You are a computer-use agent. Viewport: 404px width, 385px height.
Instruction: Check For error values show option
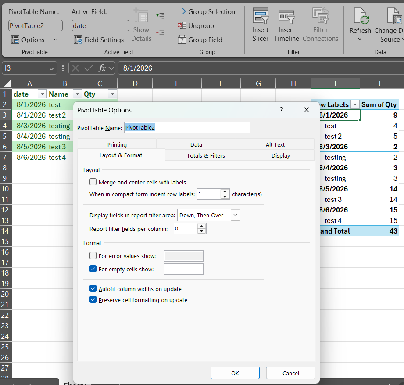click(x=93, y=256)
